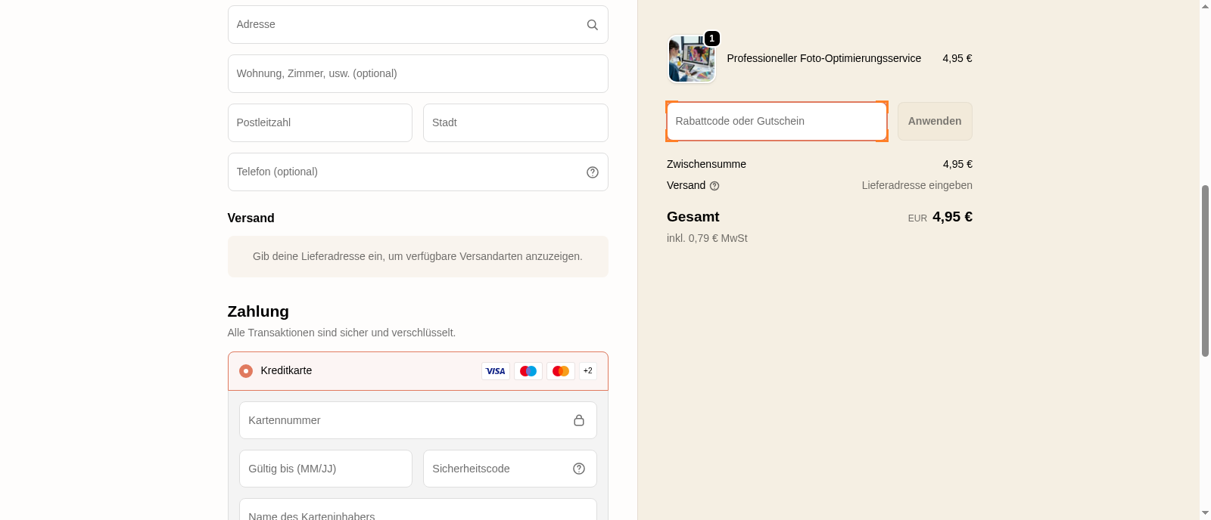Select the Kreditkarte payment radio button
Image resolution: width=1211 pixels, height=520 pixels.
[x=246, y=371]
